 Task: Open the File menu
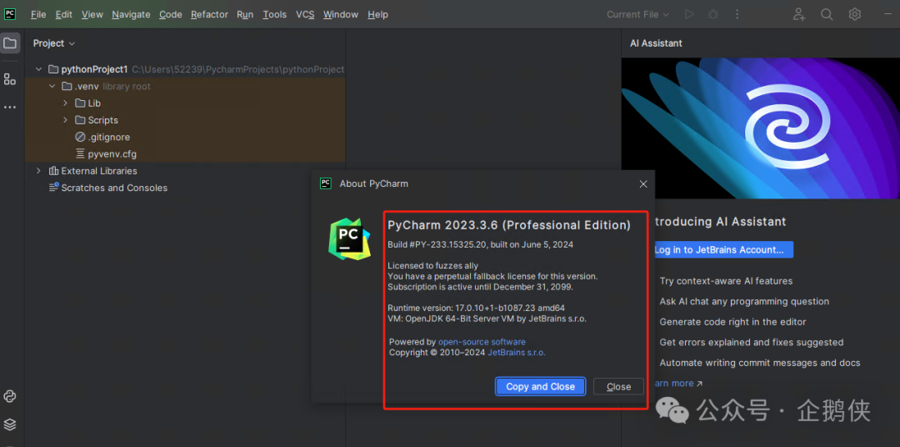[38, 14]
